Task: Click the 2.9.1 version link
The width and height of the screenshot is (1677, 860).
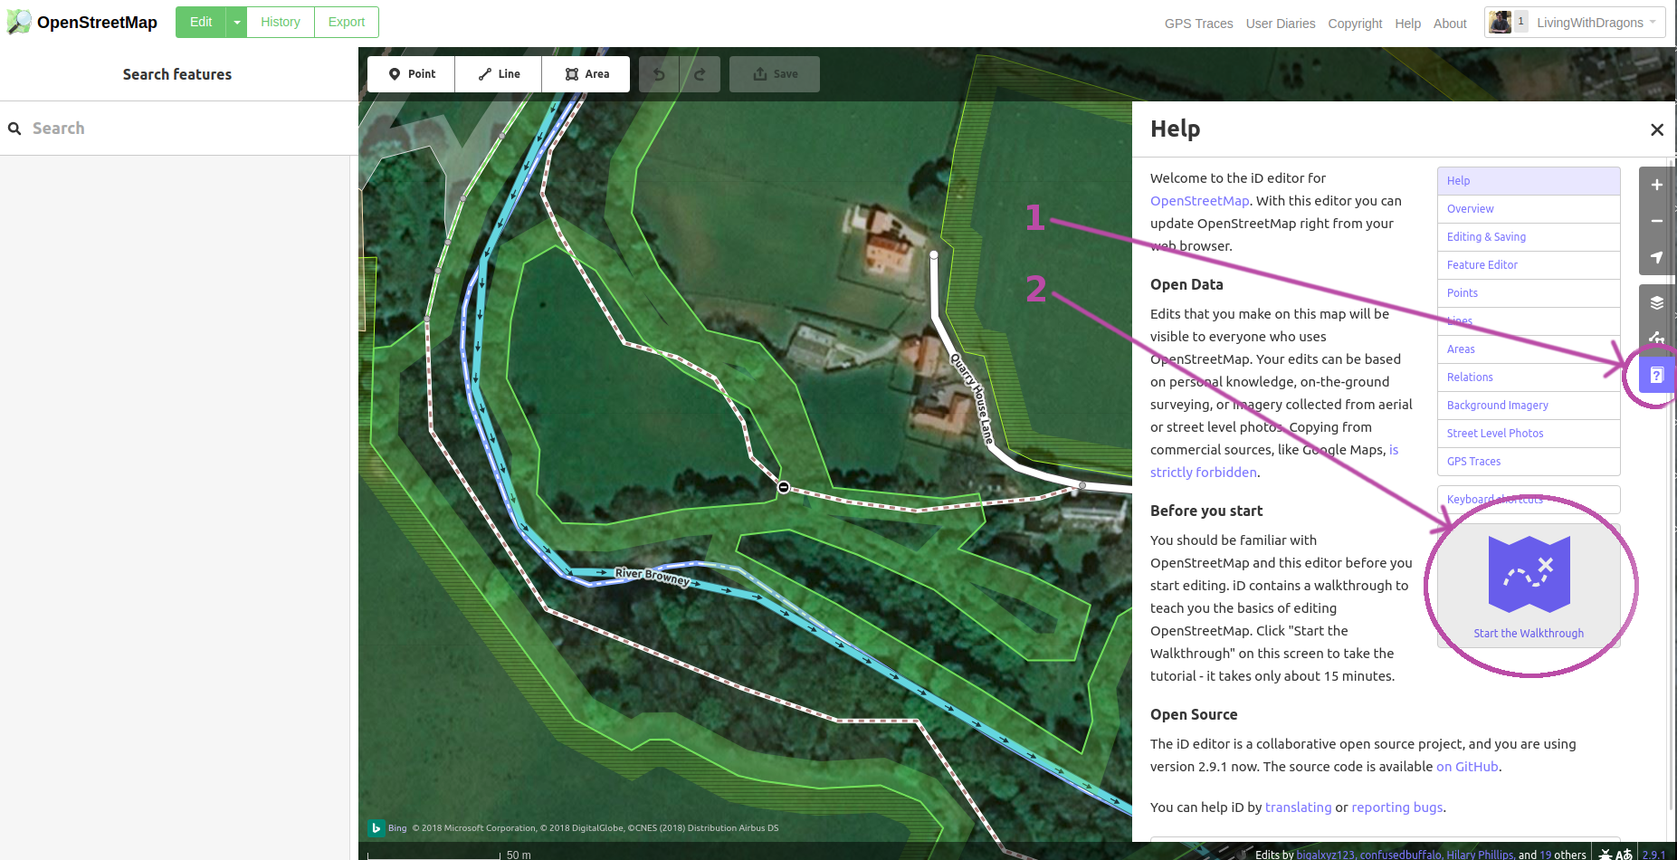Action: pyautogui.click(x=1654, y=855)
